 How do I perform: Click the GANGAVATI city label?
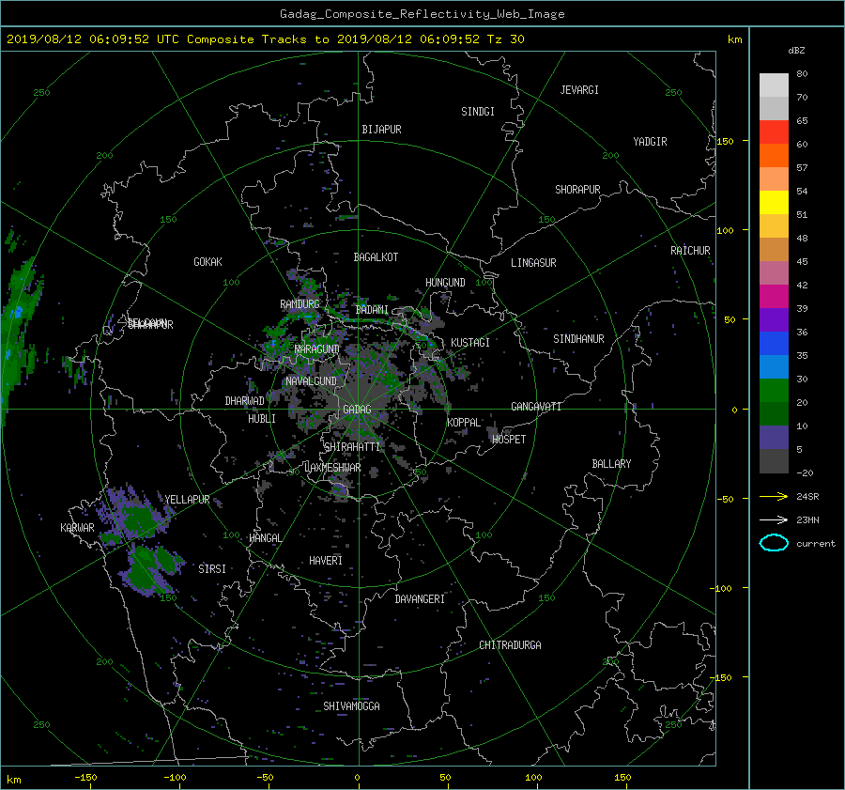click(x=536, y=407)
